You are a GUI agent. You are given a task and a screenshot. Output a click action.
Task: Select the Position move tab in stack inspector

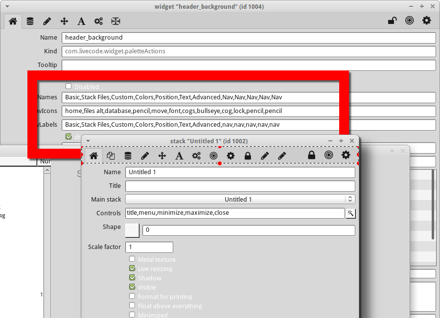[x=162, y=156]
